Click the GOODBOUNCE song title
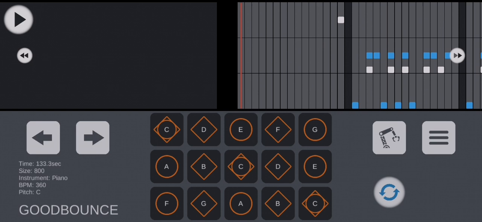Screen dimensions: 482x222 (69, 210)
